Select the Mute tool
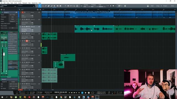Viewport: 177px width, 99px height. 54,6
